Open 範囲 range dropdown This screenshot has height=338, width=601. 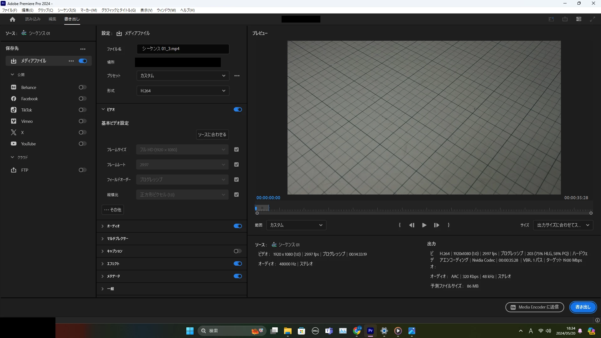click(296, 225)
